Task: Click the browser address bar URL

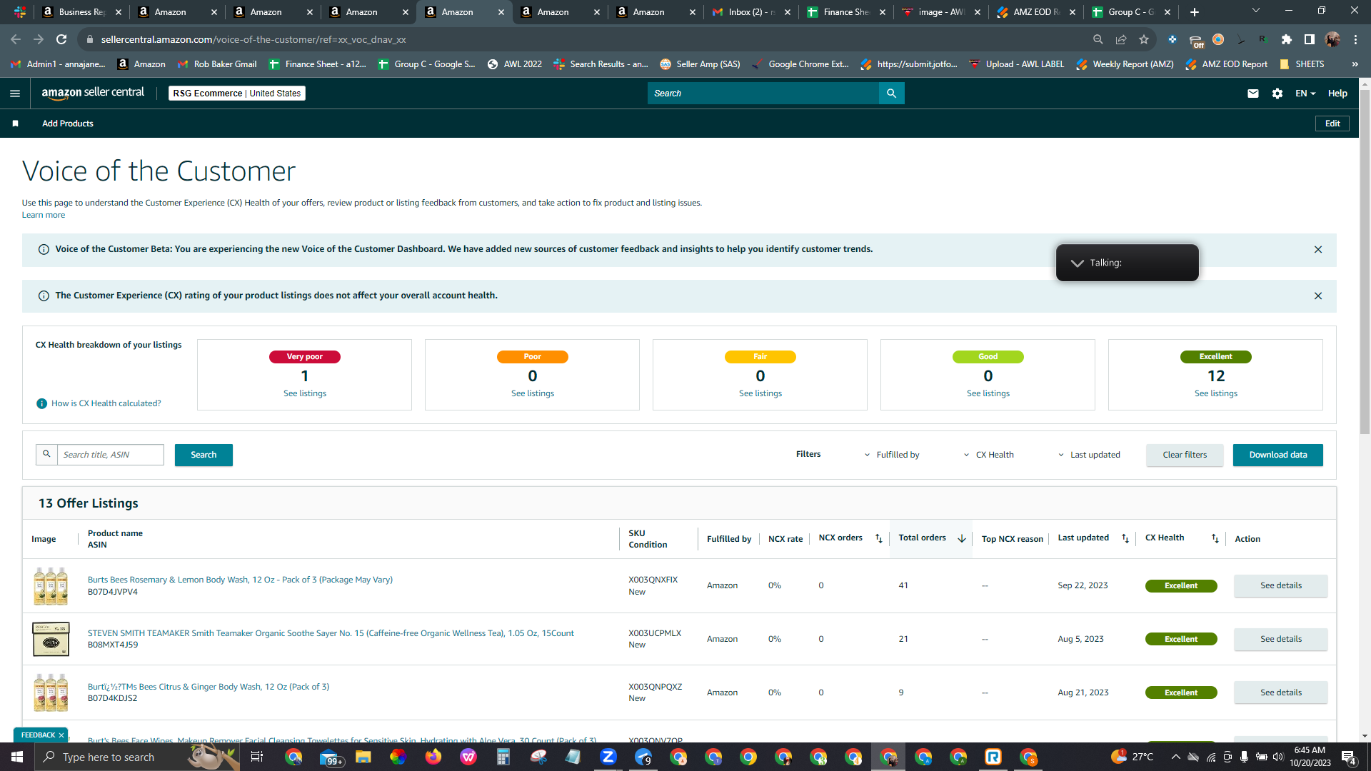Action: (x=253, y=40)
